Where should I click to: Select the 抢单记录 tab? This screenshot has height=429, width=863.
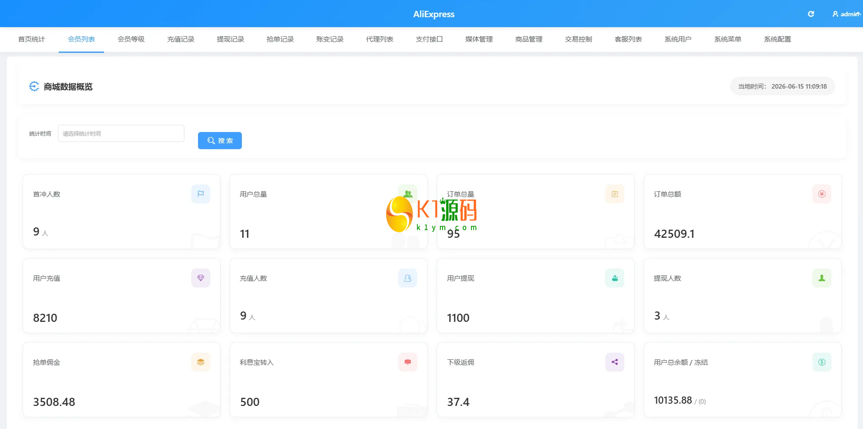pos(280,39)
